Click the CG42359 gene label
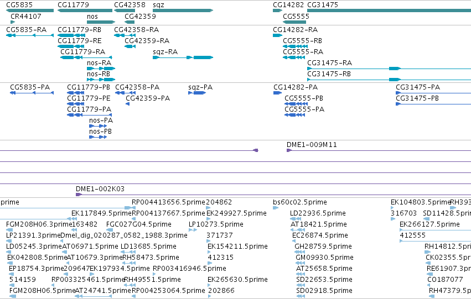Image resolution: width=471 pixels, height=299 pixels. tap(140, 17)
